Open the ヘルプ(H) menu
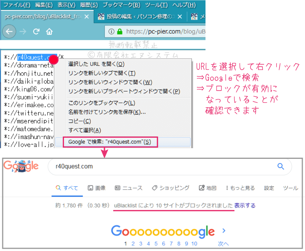 184,5
